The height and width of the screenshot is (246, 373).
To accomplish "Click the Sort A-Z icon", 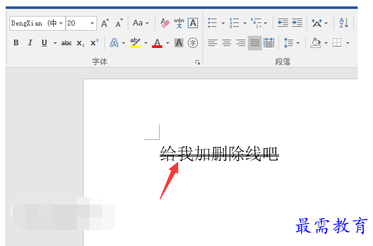I will (344, 23).
